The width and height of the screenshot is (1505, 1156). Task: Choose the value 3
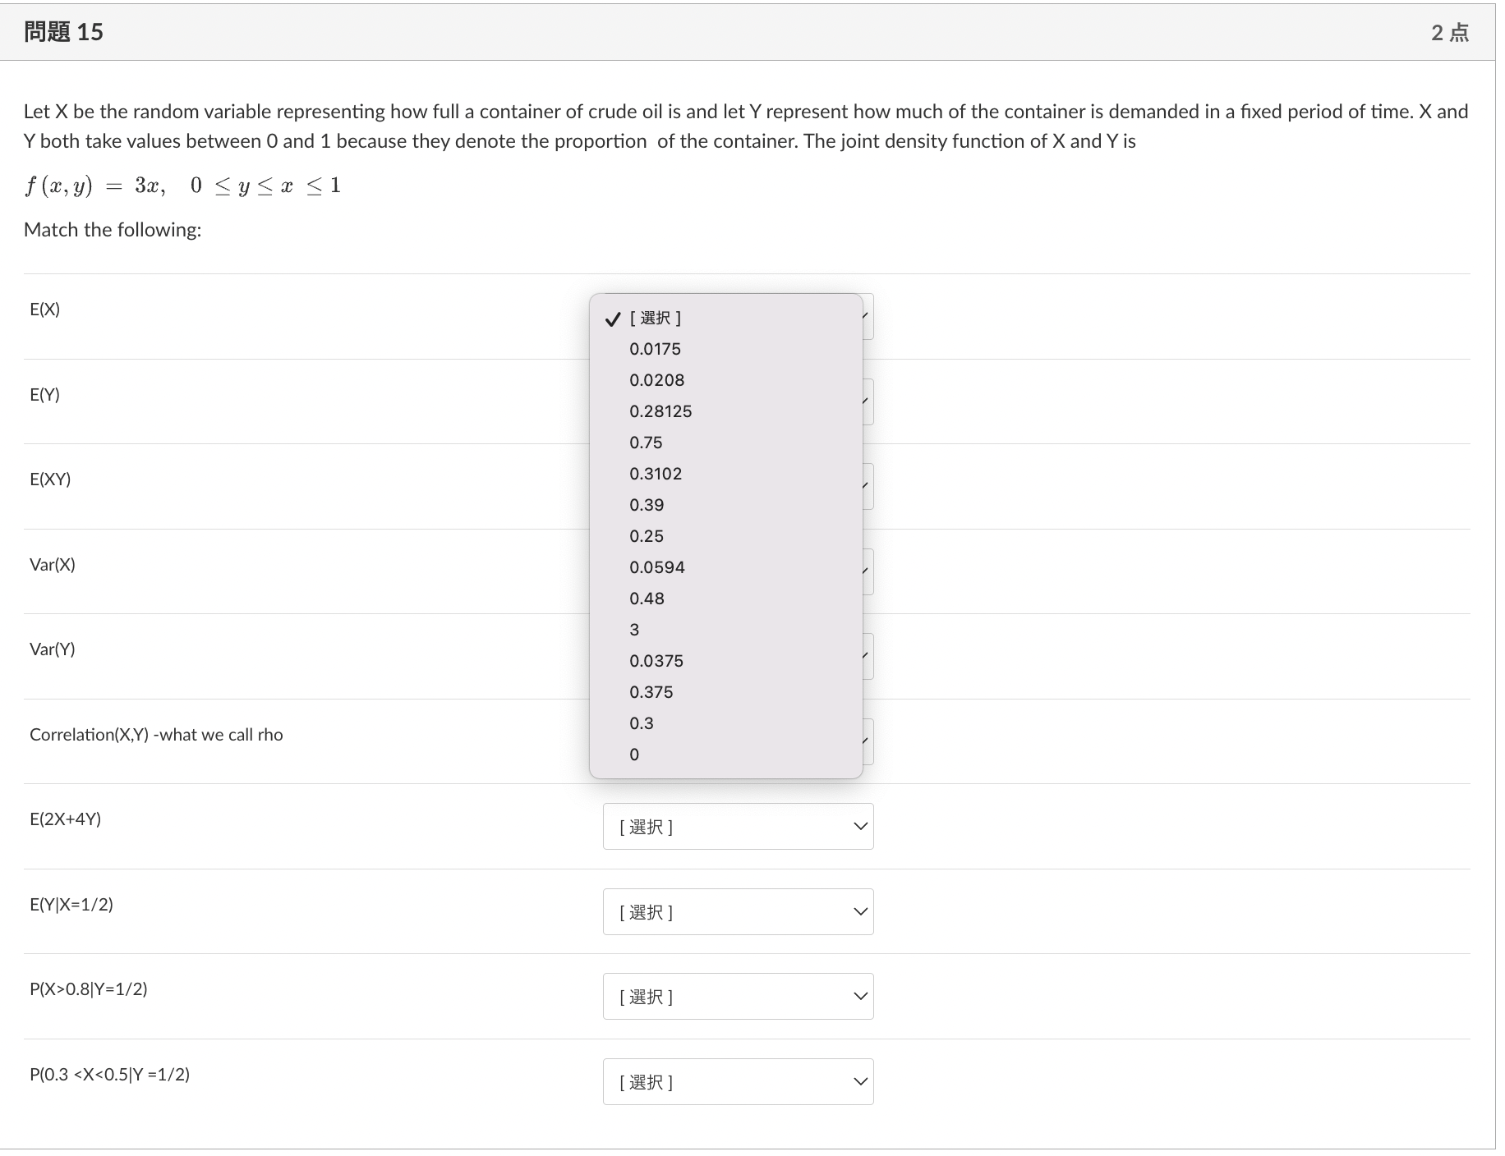[x=633, y=629]
